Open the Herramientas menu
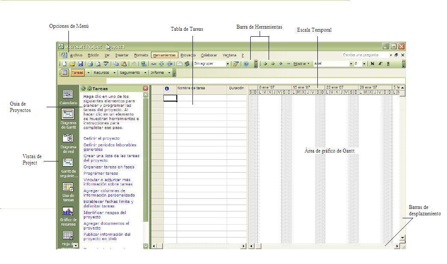This screenshot has width=447, height=264. [164, 55]
